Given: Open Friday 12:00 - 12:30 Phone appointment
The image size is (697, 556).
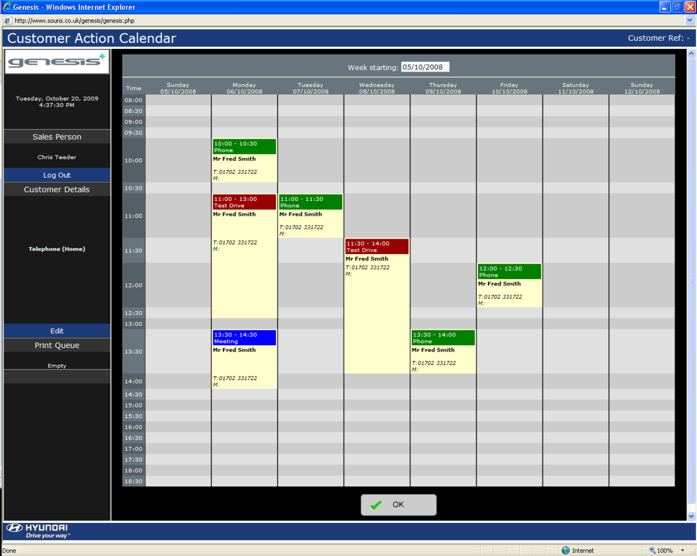Looking at the screenshot, I should coord(509,286).
